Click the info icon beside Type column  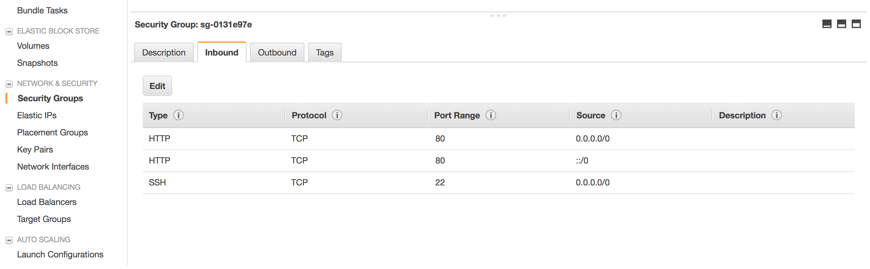[x=178, y=115]
